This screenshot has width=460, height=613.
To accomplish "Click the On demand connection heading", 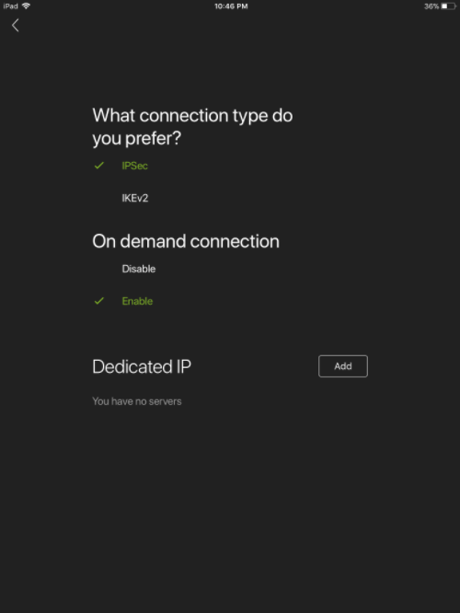I will (186, 241).
